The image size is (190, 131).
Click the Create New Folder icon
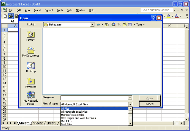(x=125, y=24)
